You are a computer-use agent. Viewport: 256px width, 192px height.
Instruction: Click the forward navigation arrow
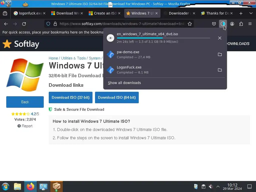(15, 24)
